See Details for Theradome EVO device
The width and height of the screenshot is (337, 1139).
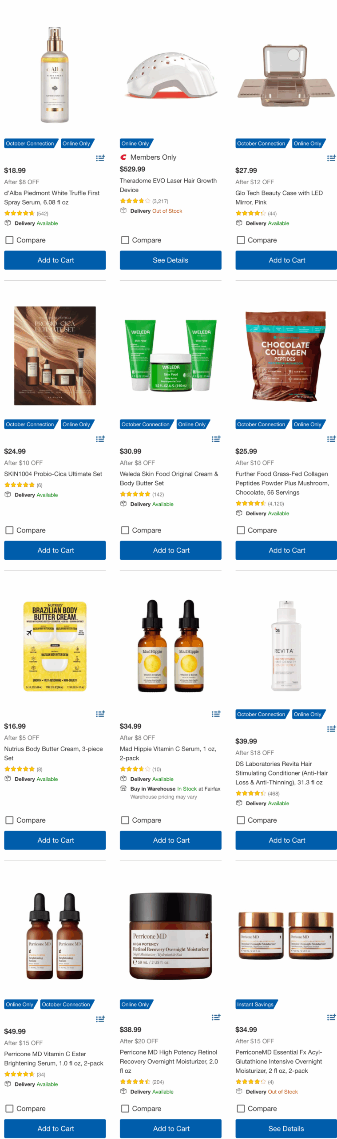170,260
